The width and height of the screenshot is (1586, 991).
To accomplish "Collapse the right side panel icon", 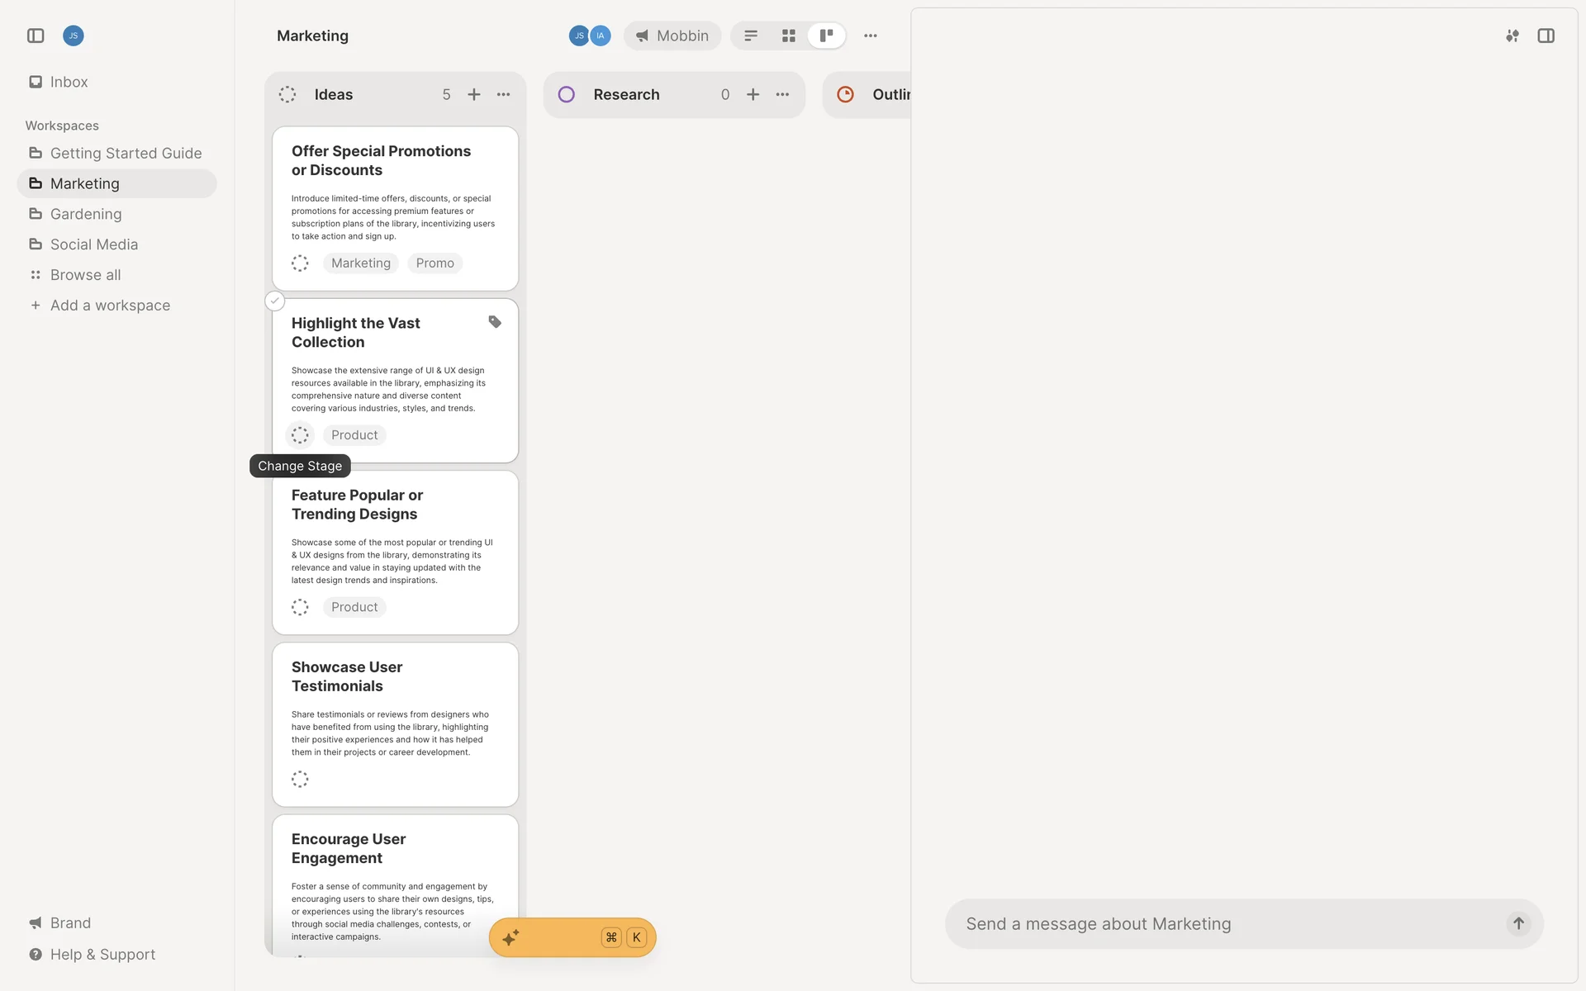I will [1546, 36].
